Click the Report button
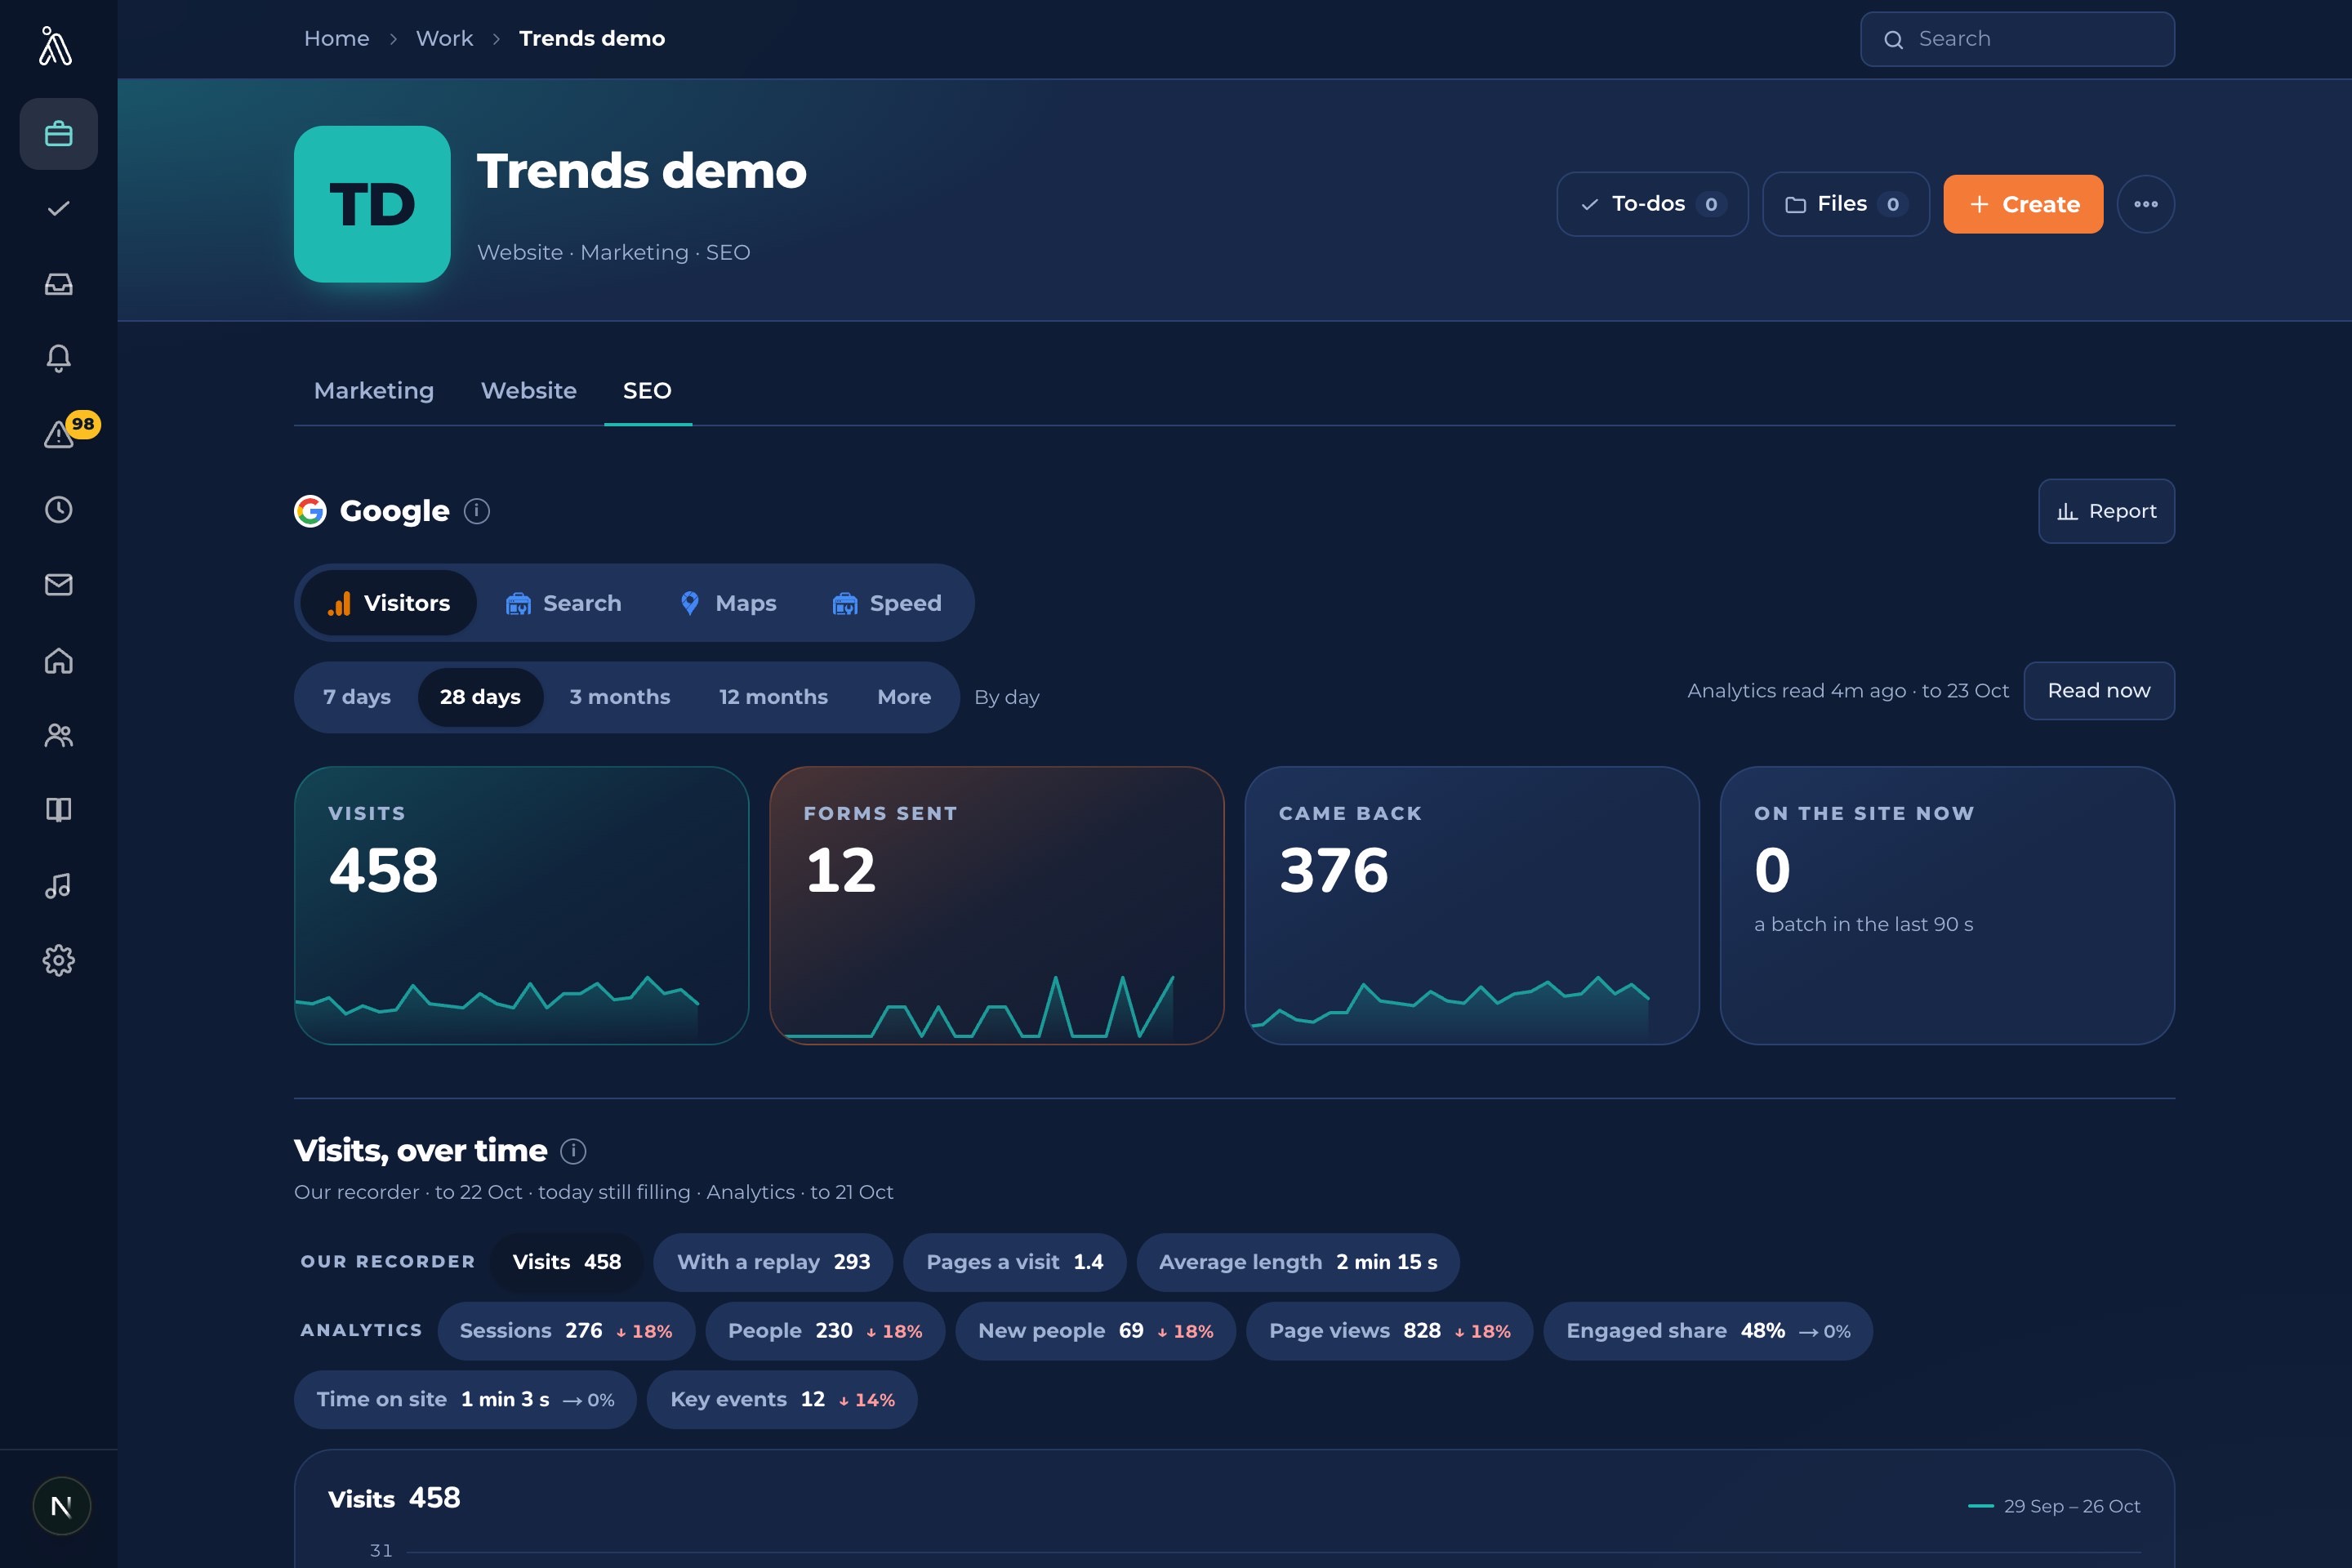This screenshot has height=1568, width=2352. (2106, 511)
